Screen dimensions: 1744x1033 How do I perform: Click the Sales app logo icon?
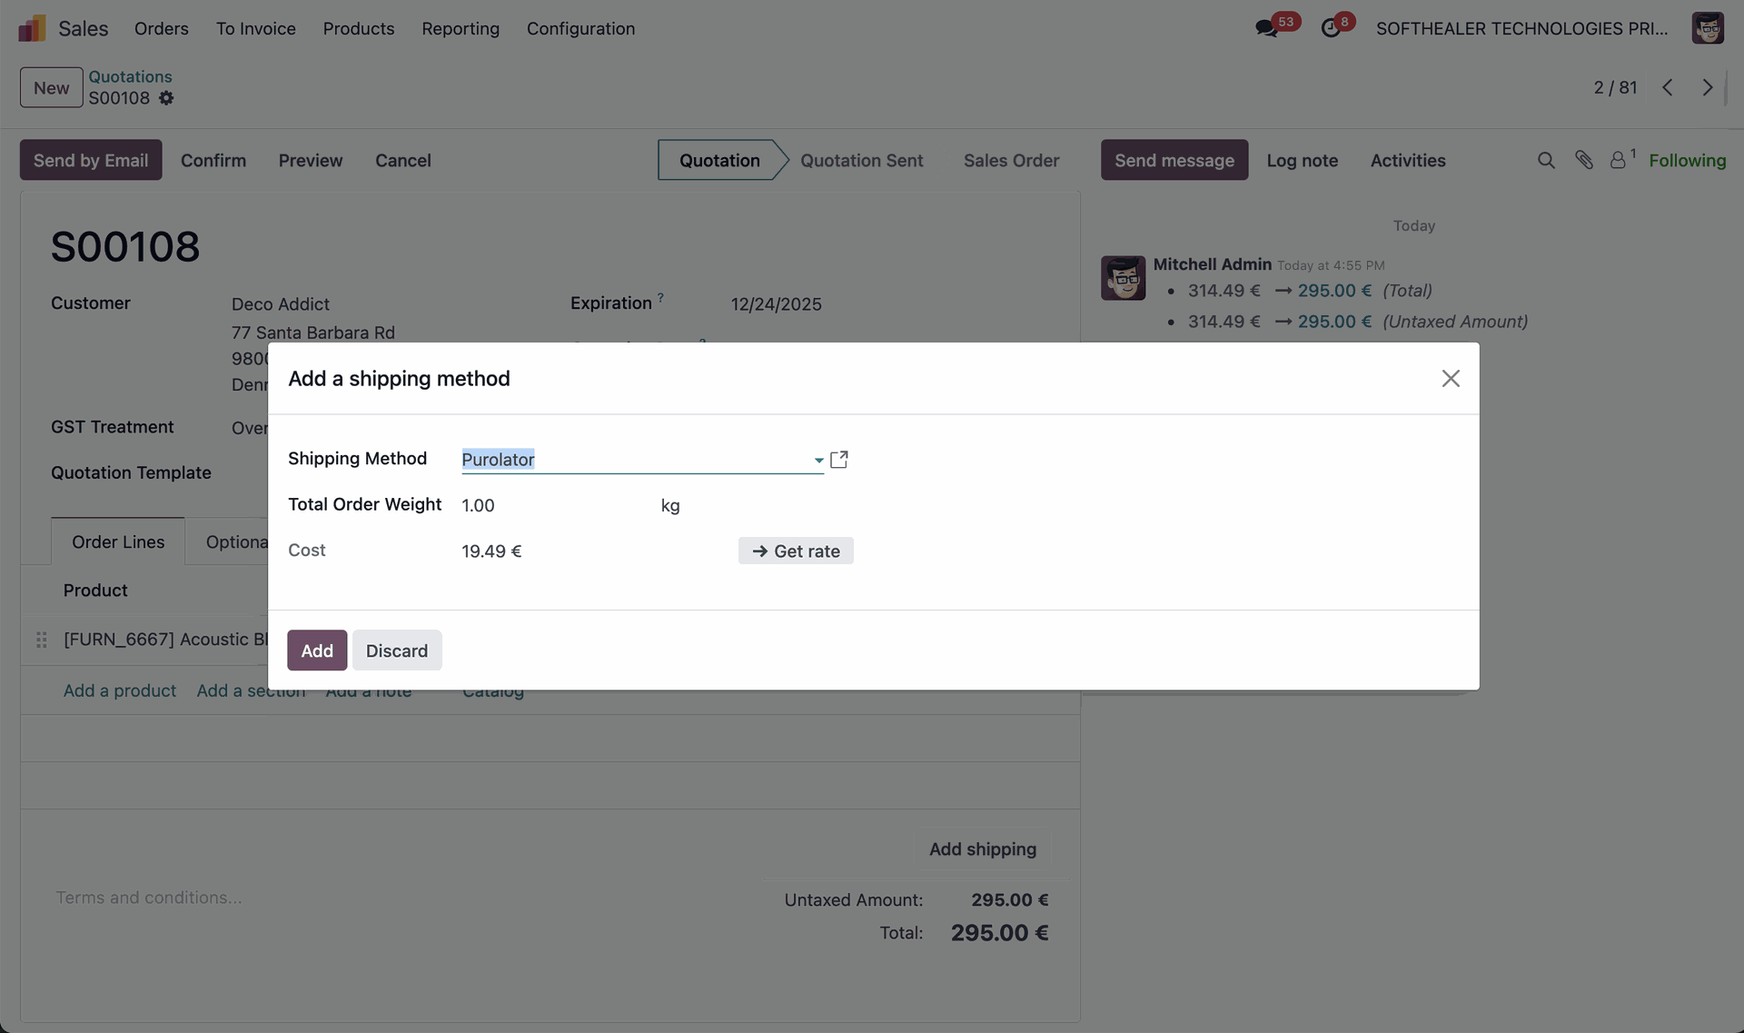tap(32, 28)
